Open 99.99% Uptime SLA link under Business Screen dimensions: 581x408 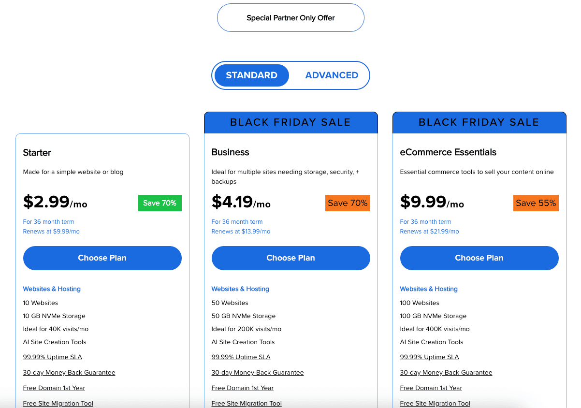tap(241, 357)
